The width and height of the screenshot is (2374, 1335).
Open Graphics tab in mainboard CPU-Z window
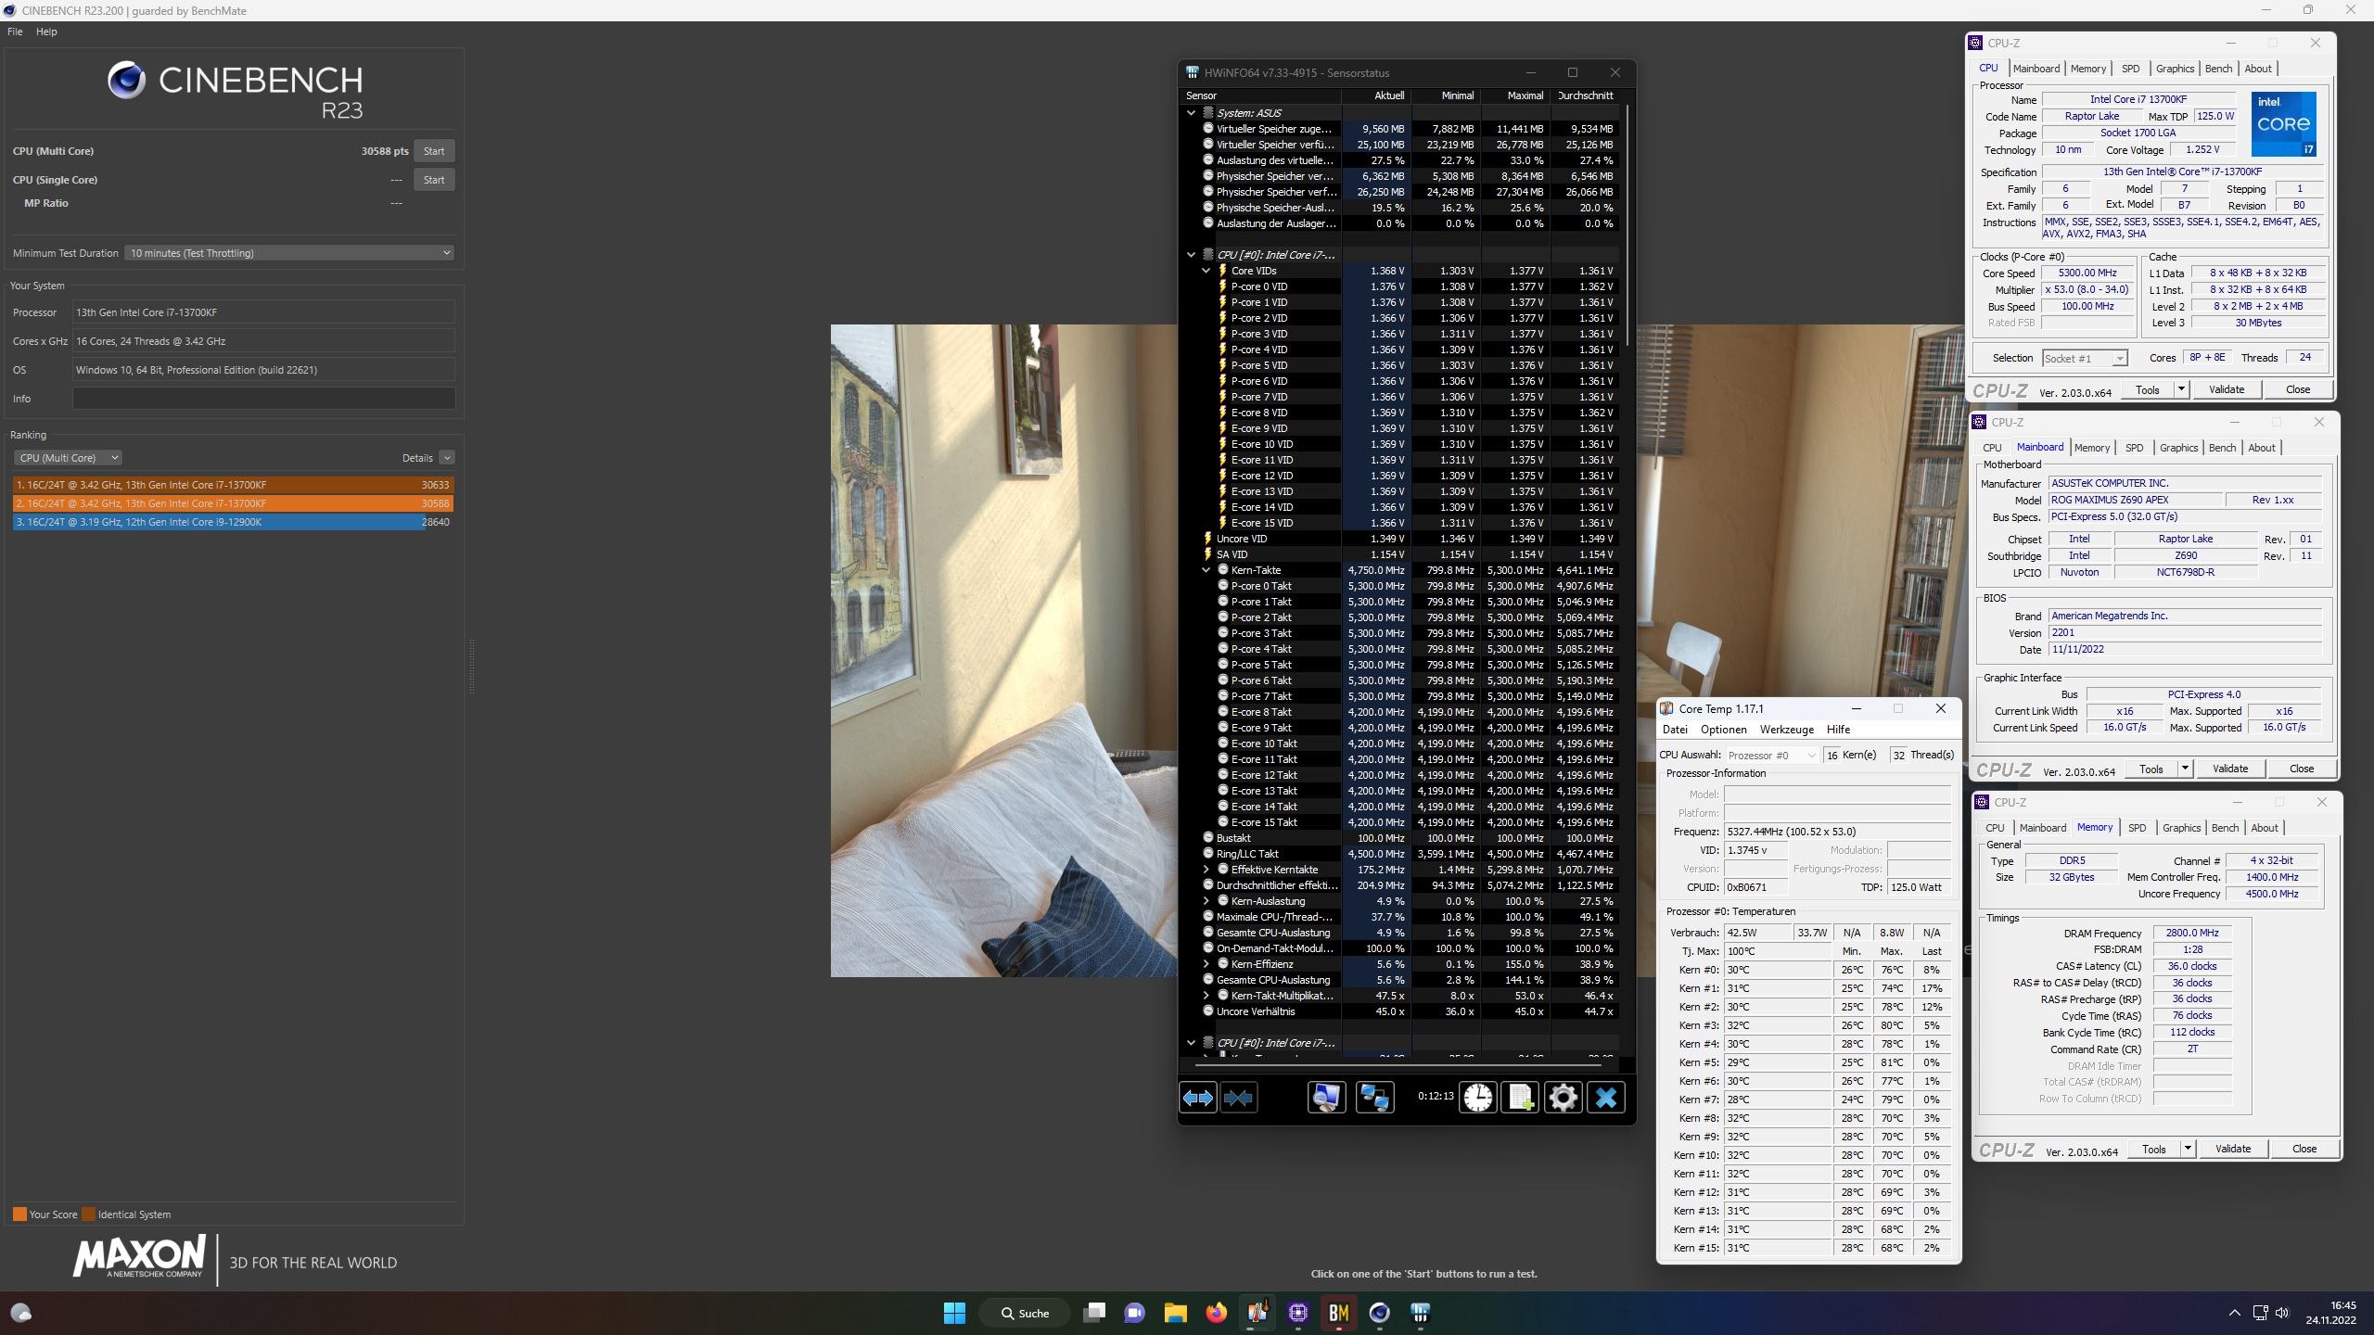tap(2178, 448)
